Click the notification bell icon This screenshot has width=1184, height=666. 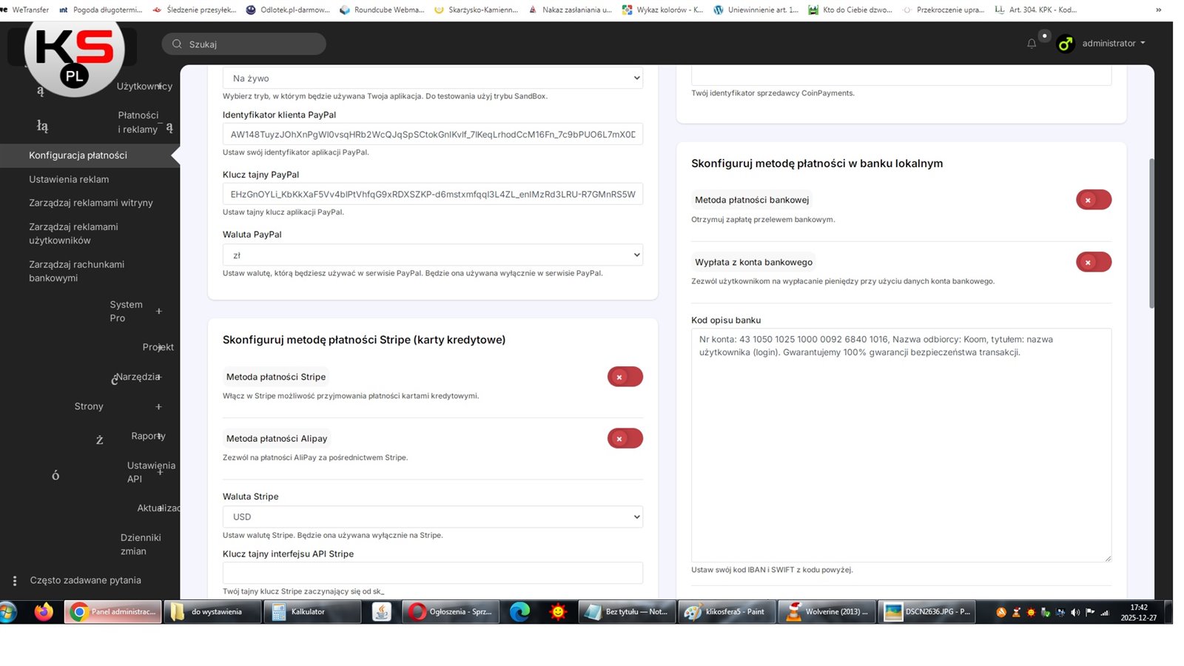[x=1031, y=44]
